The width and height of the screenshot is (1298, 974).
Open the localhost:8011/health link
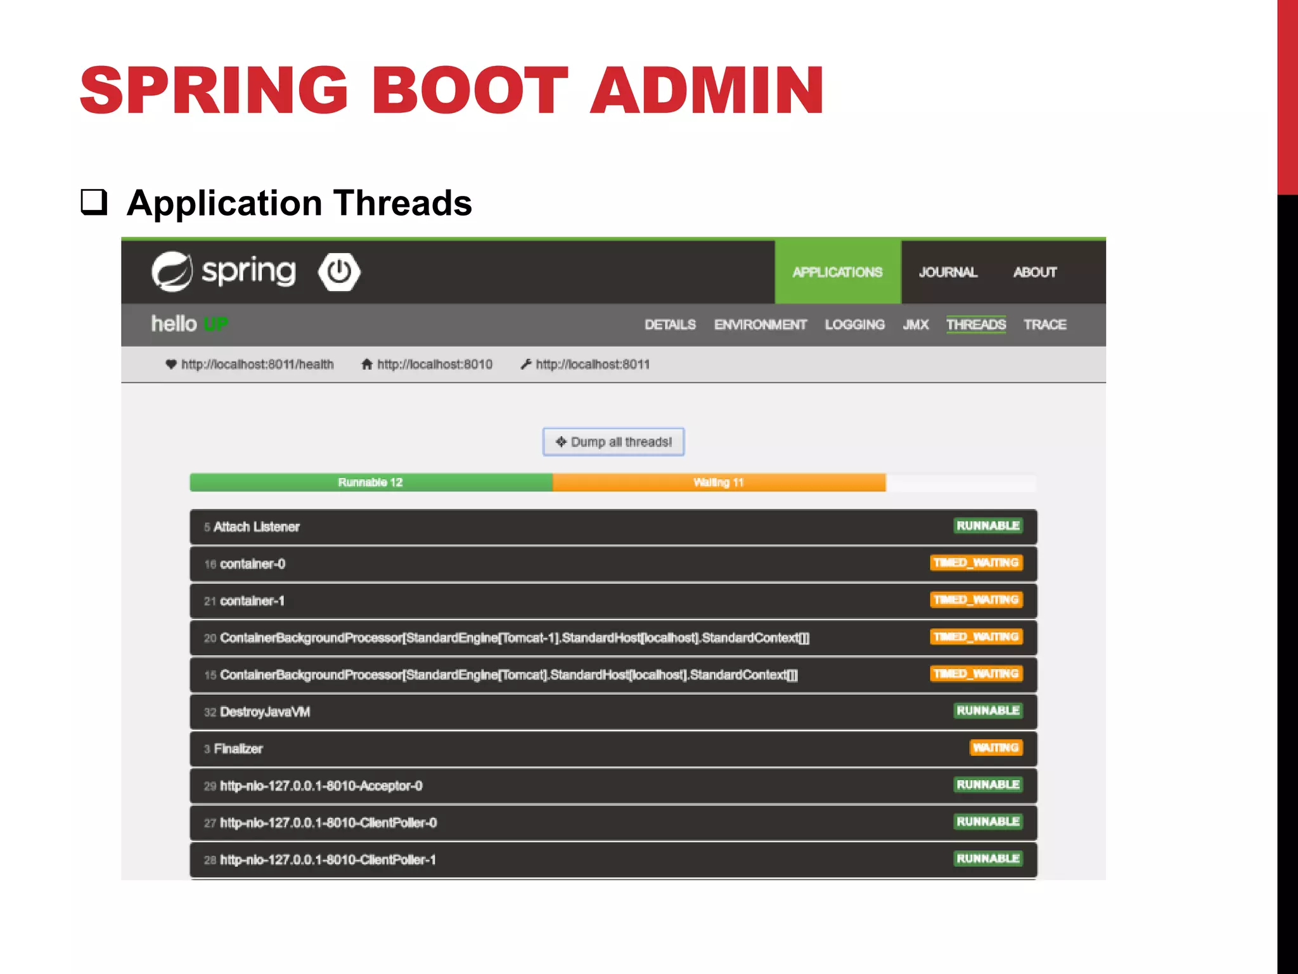(257, 365)
